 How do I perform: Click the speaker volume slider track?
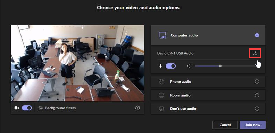click(226, 66)
